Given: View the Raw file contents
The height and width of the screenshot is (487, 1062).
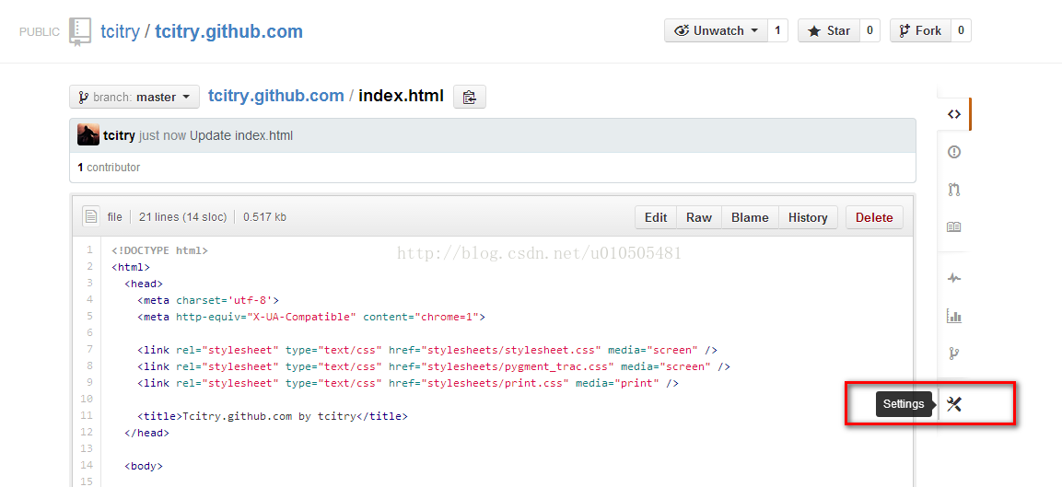Looking at the screenshot, I should [x=699, y=217].
